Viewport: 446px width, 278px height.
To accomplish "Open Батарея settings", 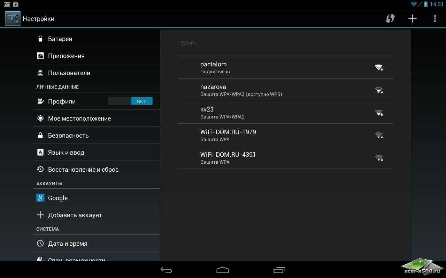I will tap(97, 39).
